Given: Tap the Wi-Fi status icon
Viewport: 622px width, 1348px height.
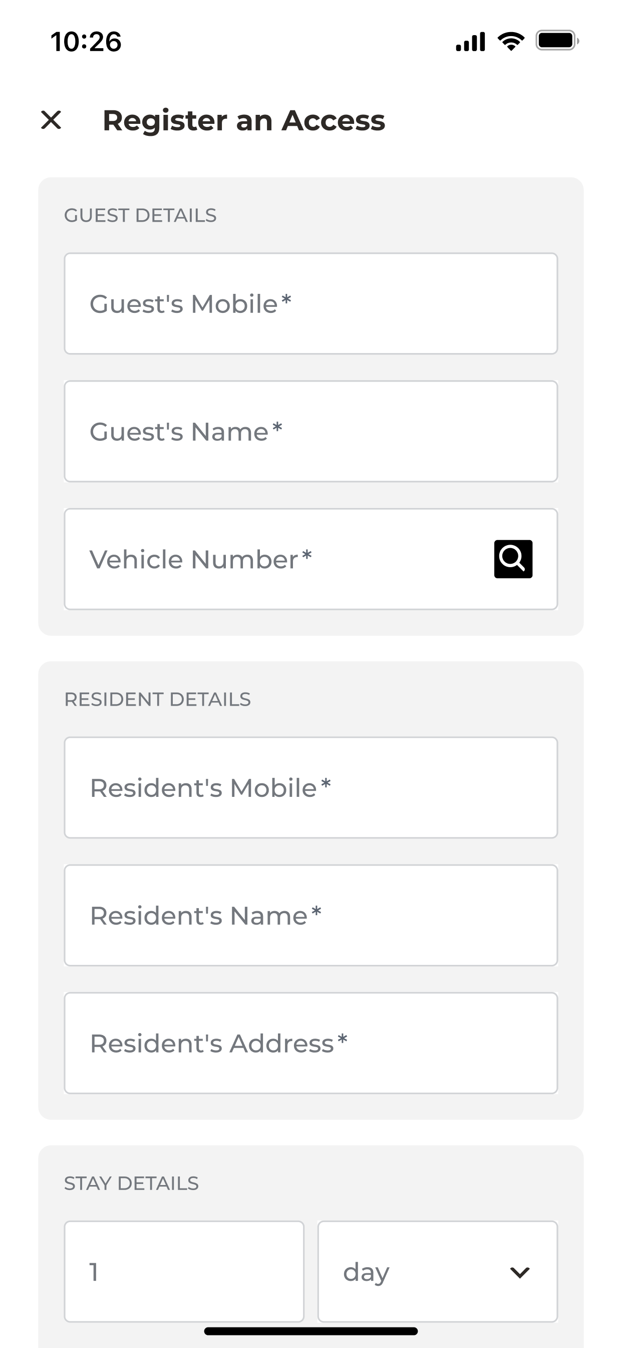Looking at the screenshot, I should click(511, 41).
